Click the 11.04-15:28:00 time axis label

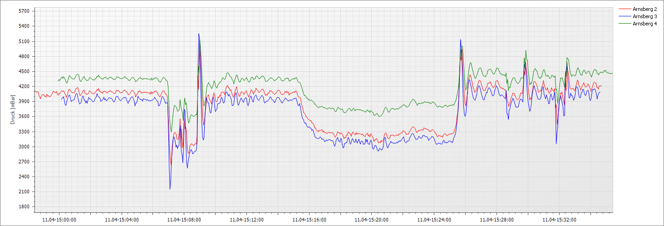(496, 220)
